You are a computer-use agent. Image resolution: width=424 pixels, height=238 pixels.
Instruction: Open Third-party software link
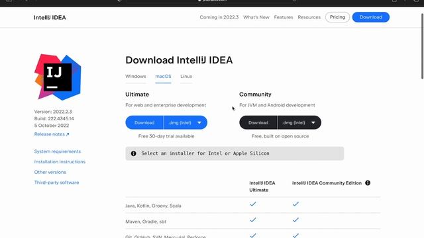pyautogui.click(x=56, y=182)
